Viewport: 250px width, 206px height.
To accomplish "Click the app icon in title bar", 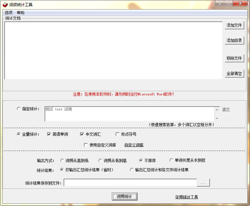I will coord(5,4).
